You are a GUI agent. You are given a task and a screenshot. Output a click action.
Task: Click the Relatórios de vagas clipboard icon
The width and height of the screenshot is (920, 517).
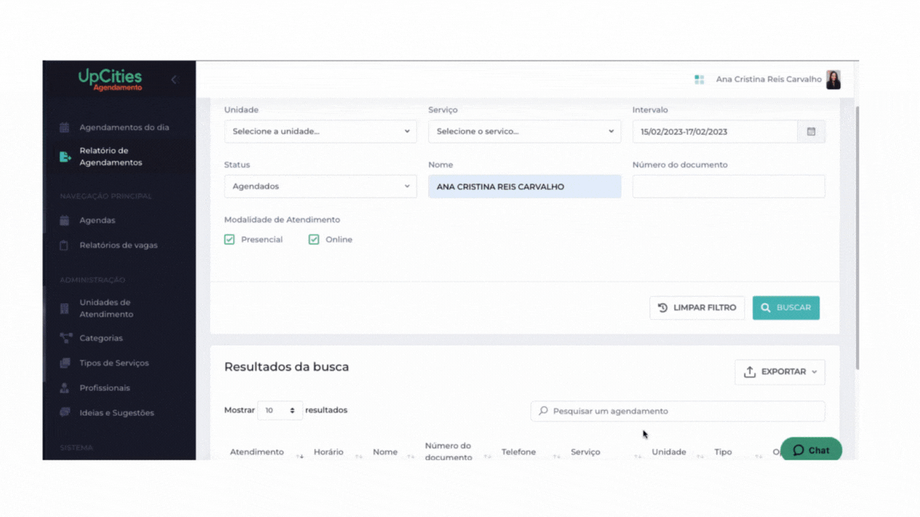tap(65, 245)
